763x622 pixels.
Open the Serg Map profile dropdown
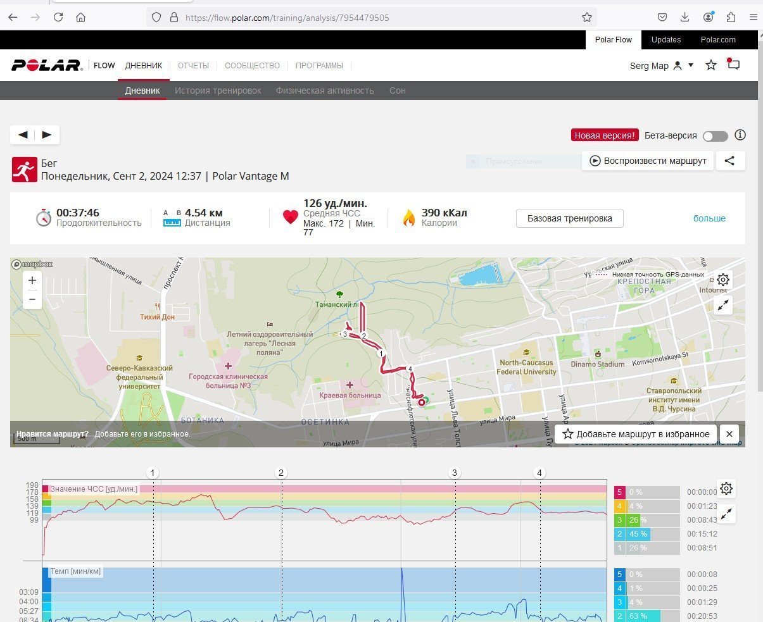(662, 65)
